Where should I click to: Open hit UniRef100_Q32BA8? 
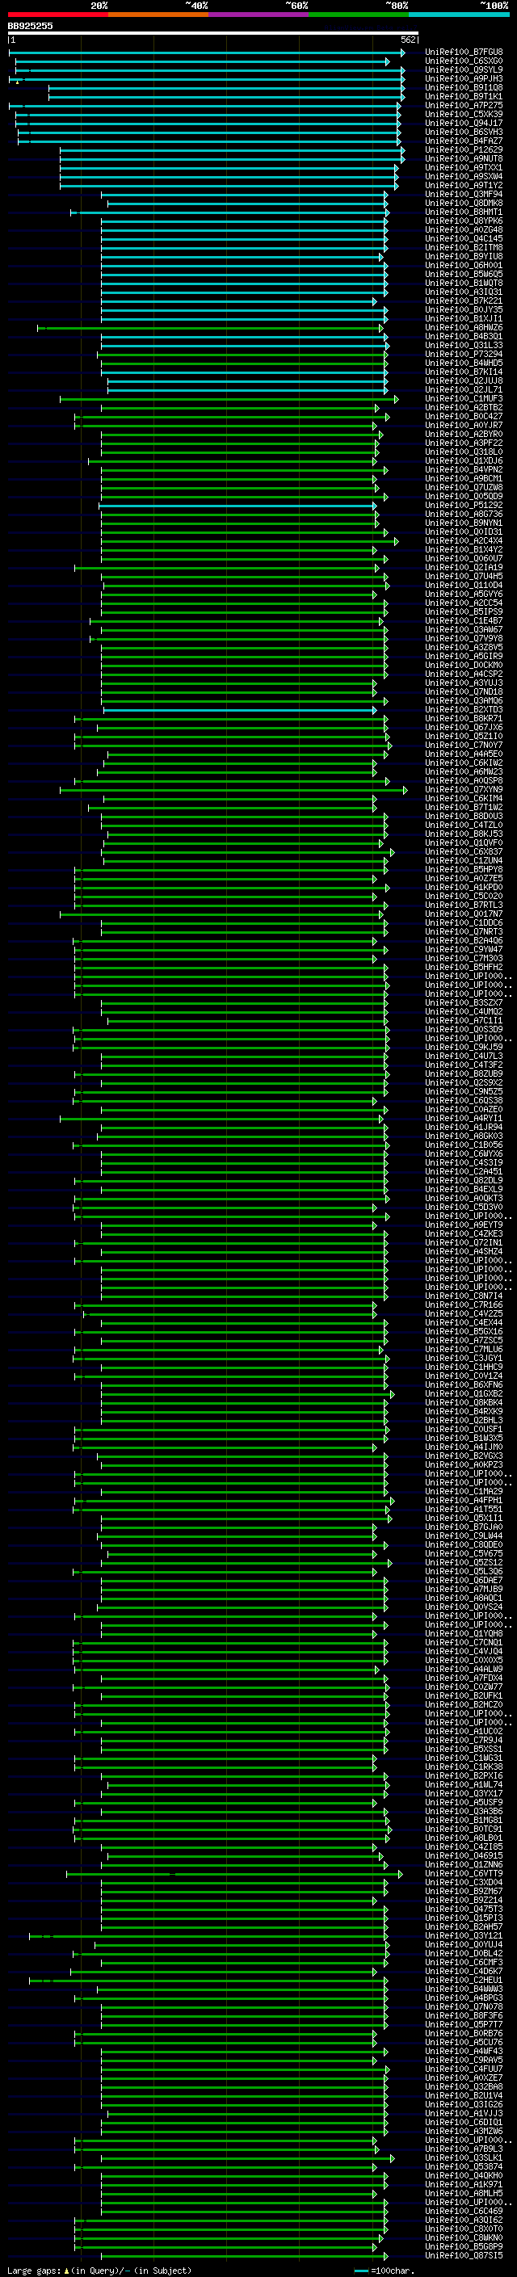[464, 2087]
